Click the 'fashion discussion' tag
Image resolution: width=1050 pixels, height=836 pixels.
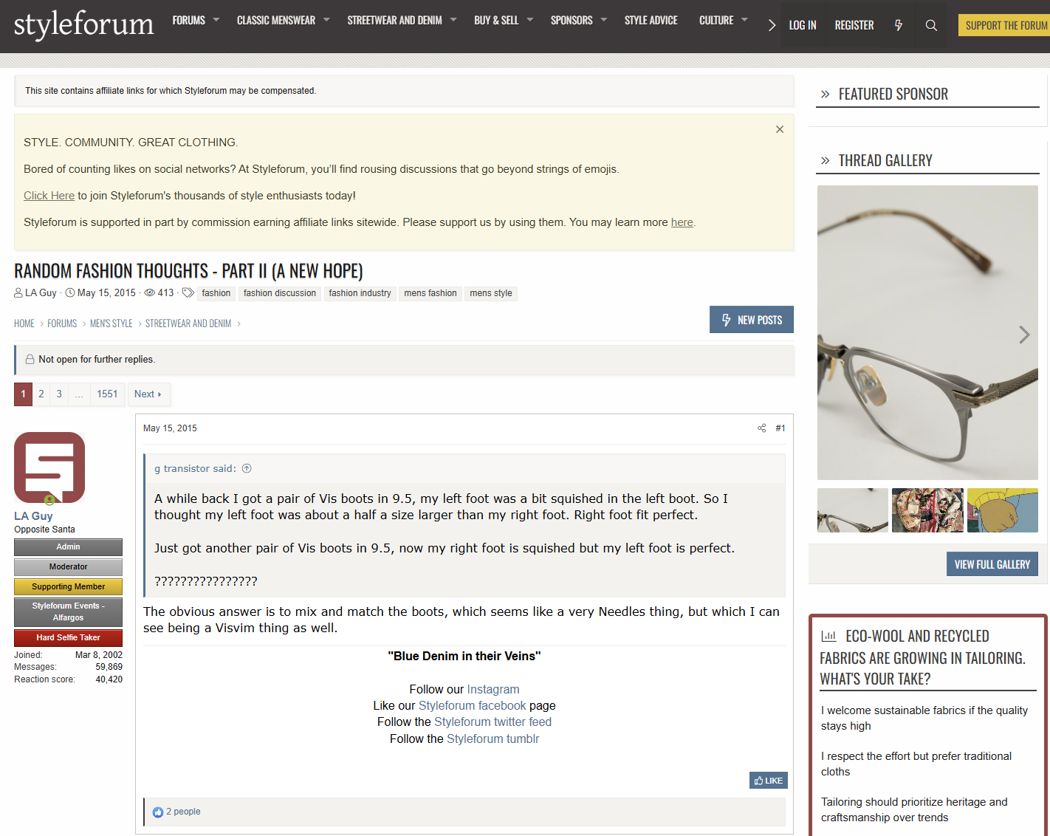[x=280, y=293]
